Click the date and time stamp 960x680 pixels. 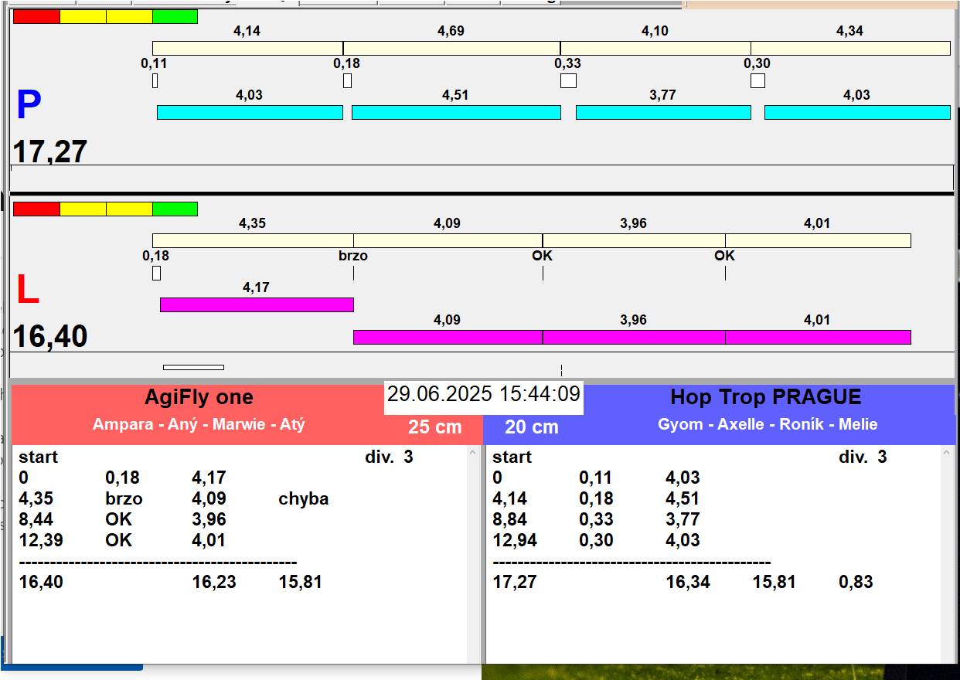coord(483,394)
